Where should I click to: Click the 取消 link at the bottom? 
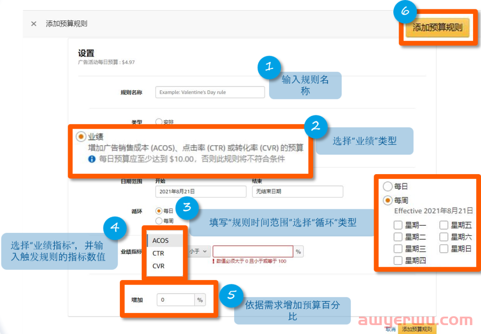tap(391, 330)
